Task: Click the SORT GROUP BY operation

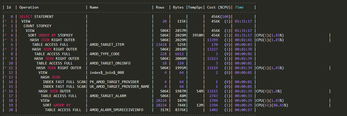Action: point(57,105)
